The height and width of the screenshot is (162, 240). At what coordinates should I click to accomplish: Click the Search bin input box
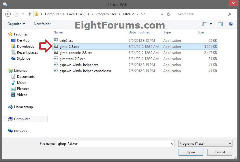(x=202, y=14)
